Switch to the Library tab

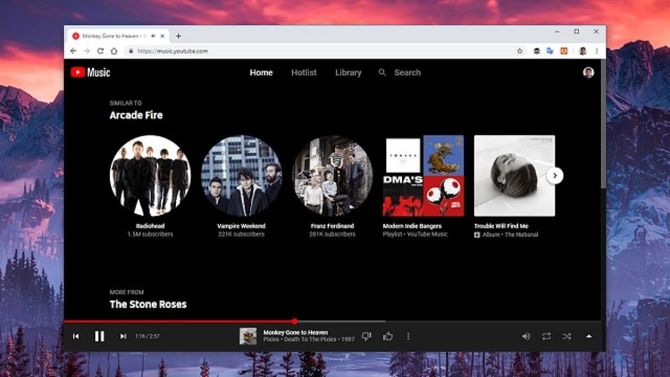[x=348, y=73]
